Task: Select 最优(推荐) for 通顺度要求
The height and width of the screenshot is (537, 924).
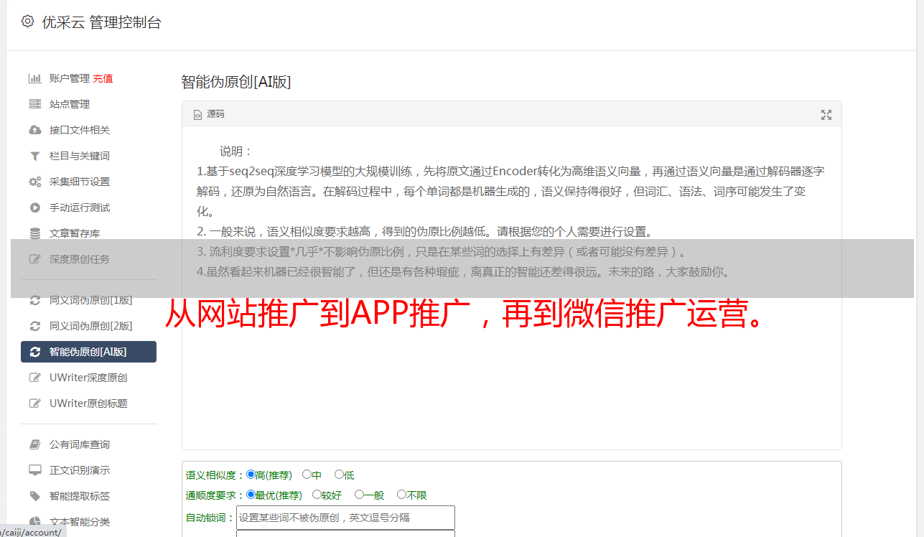Action: (251, 495)
